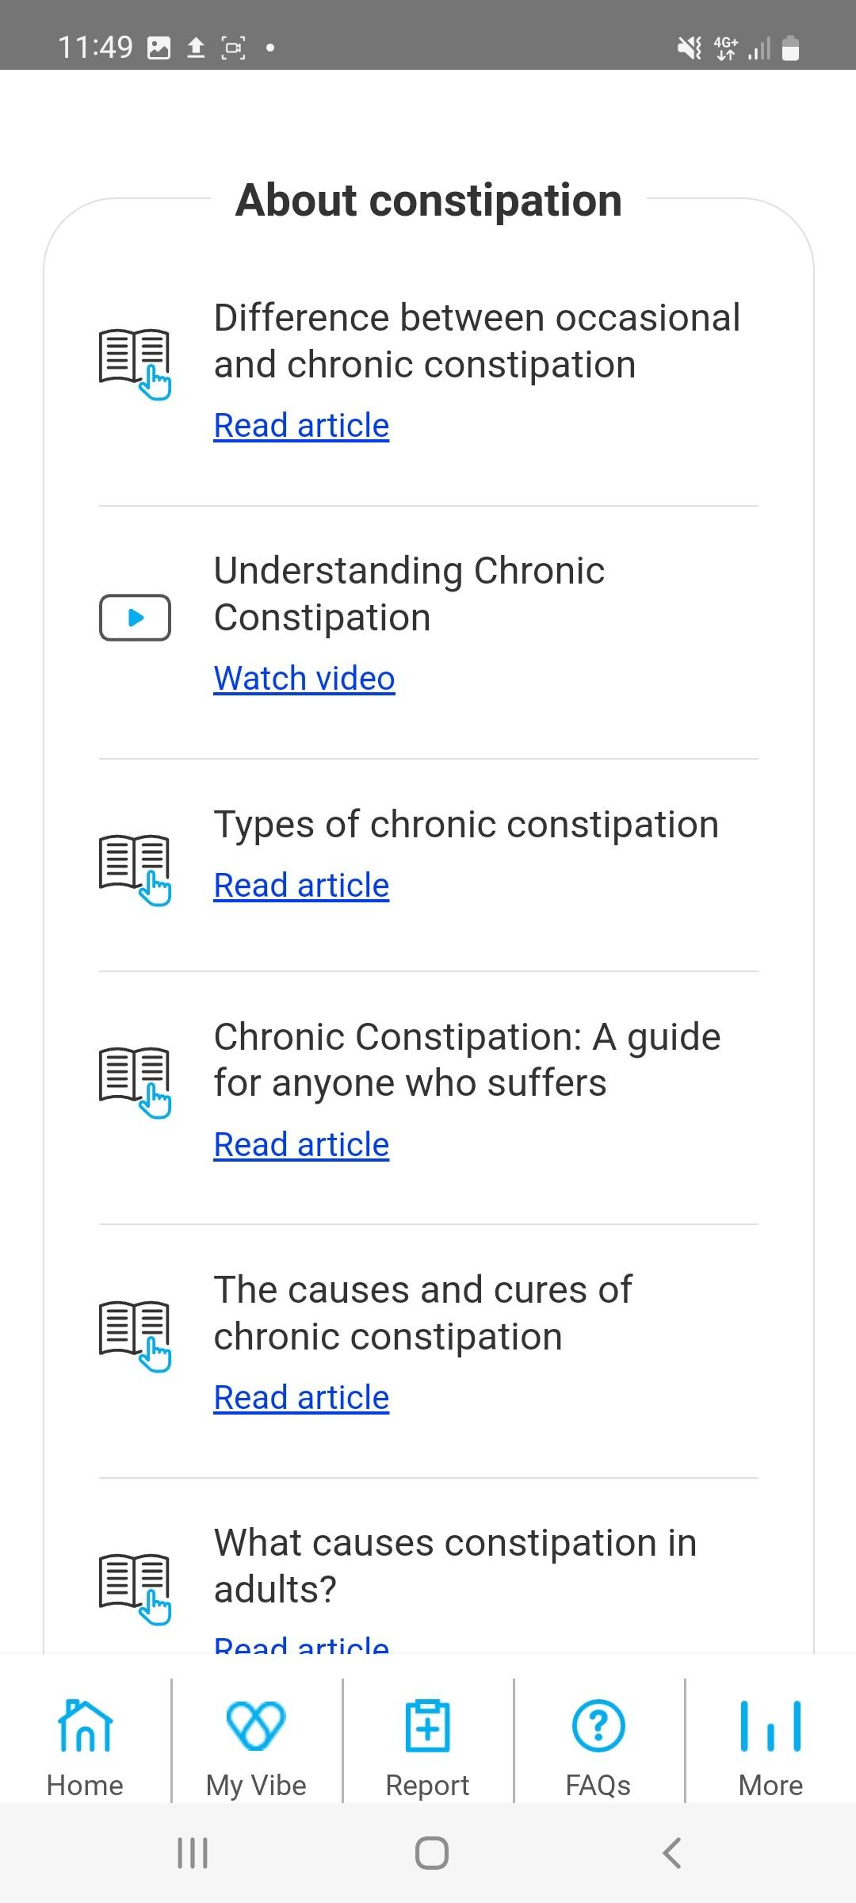
Task: Tap the Android back navigation button
Action: pos(671,1853)
